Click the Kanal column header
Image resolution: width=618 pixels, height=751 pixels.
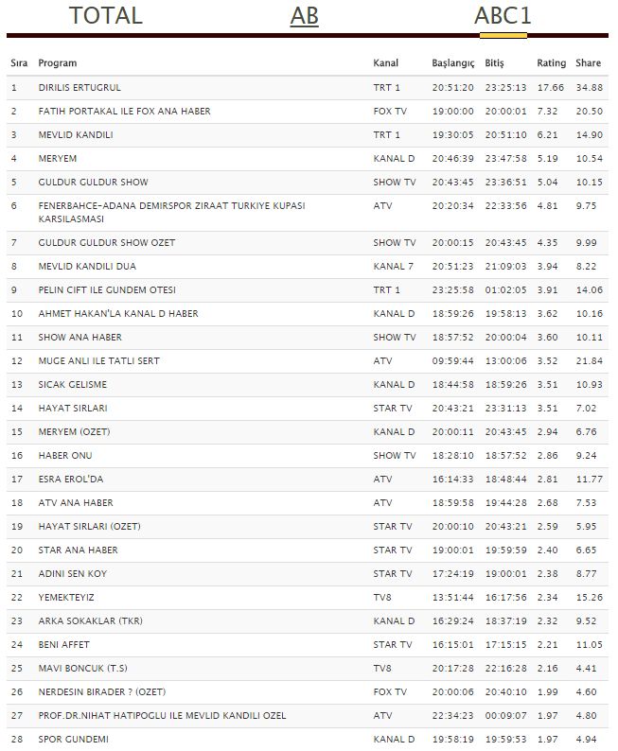[x=385, y=62]
